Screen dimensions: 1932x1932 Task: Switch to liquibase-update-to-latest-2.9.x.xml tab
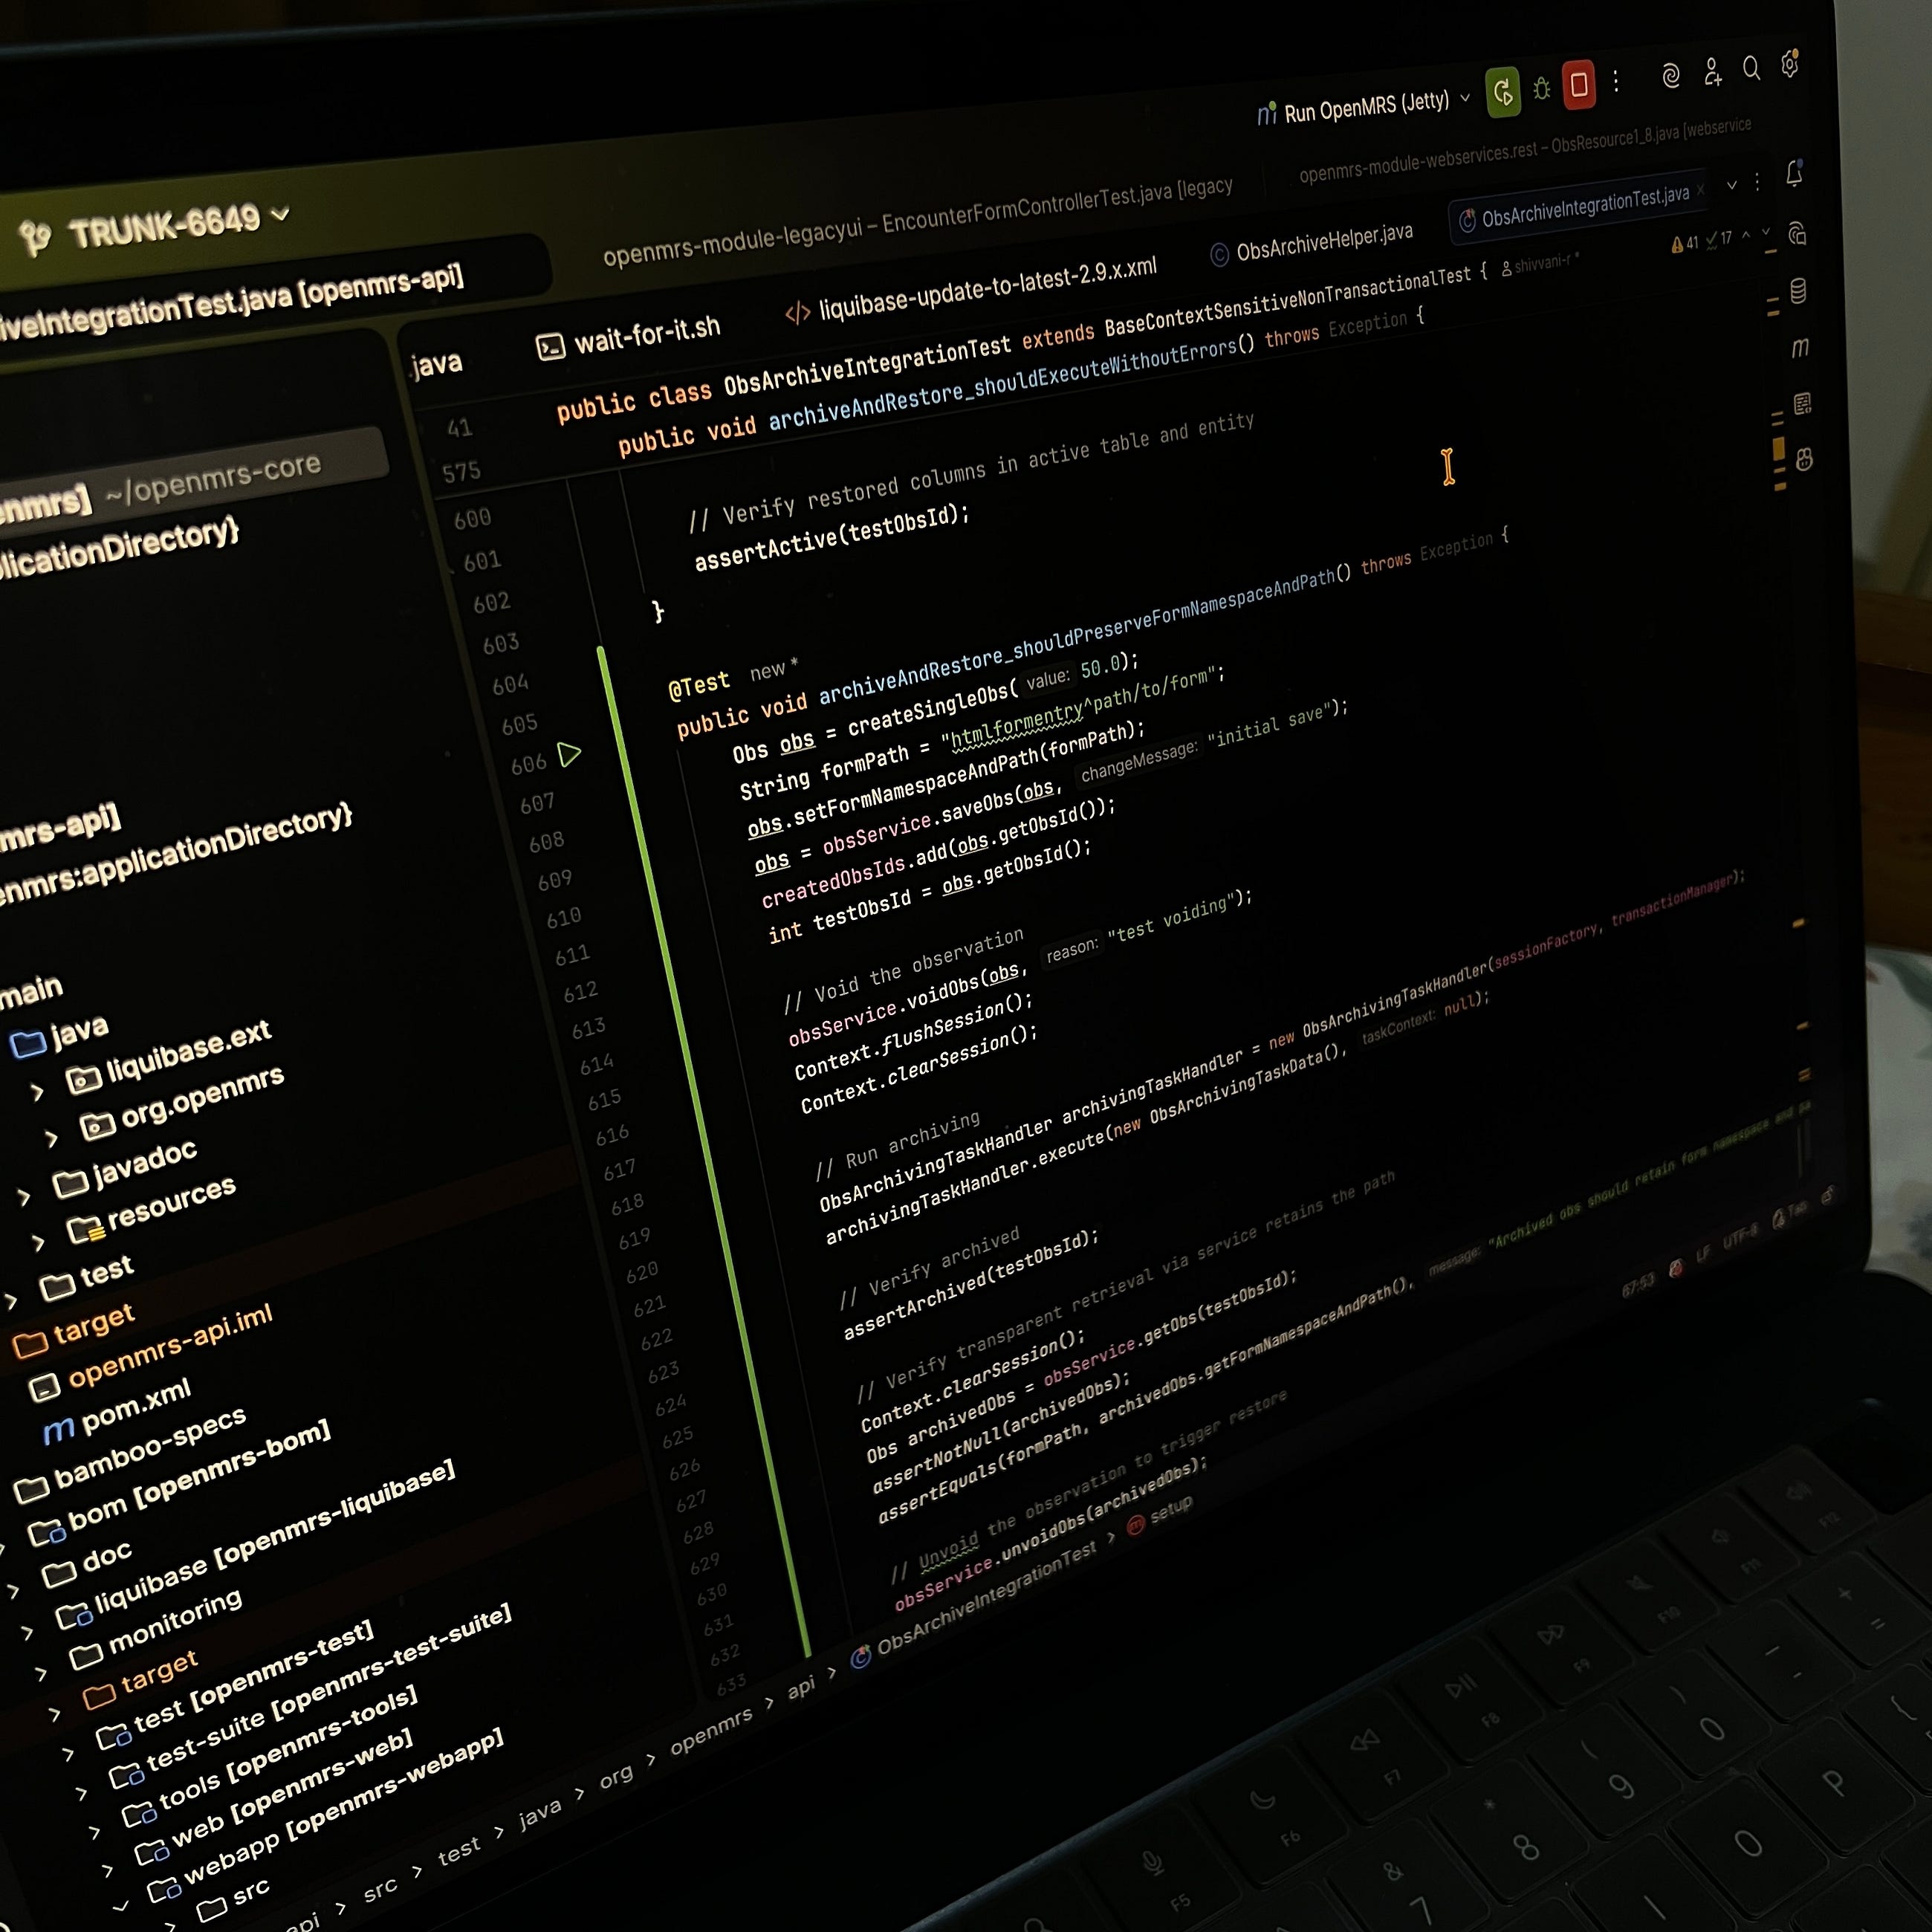(x=970, y=289)
